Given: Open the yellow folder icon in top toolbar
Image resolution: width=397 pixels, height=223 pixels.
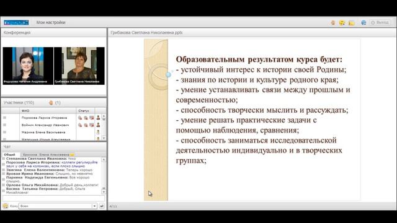Looking at the screenshot, I should click(x=352, y=23).
